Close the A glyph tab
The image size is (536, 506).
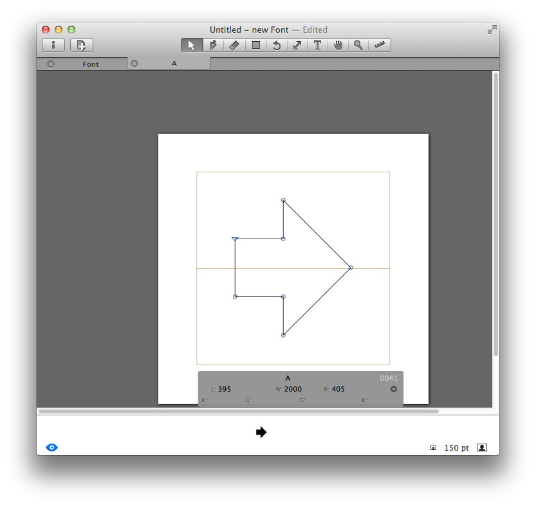134,64
